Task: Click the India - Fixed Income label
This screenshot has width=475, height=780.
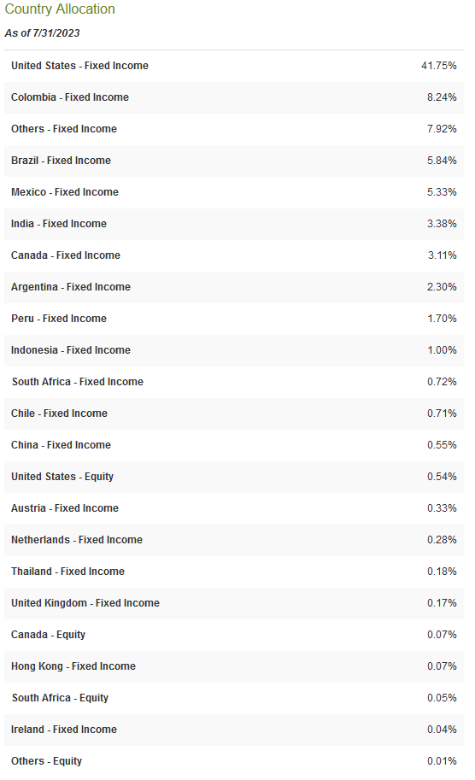Action: point(59,223)
